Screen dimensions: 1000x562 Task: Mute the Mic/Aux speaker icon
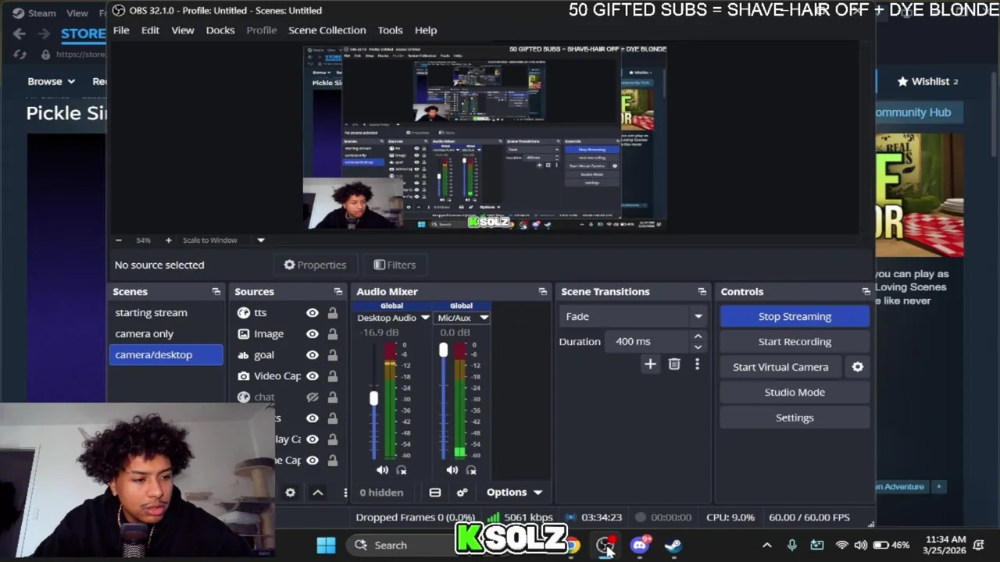(x=452, y=470)
